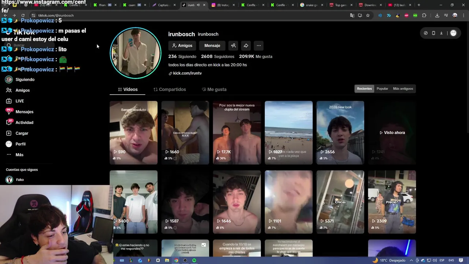Switch to the snake game Google tab
The height and width of the screenshot is (264, 469).
point(311,5)
